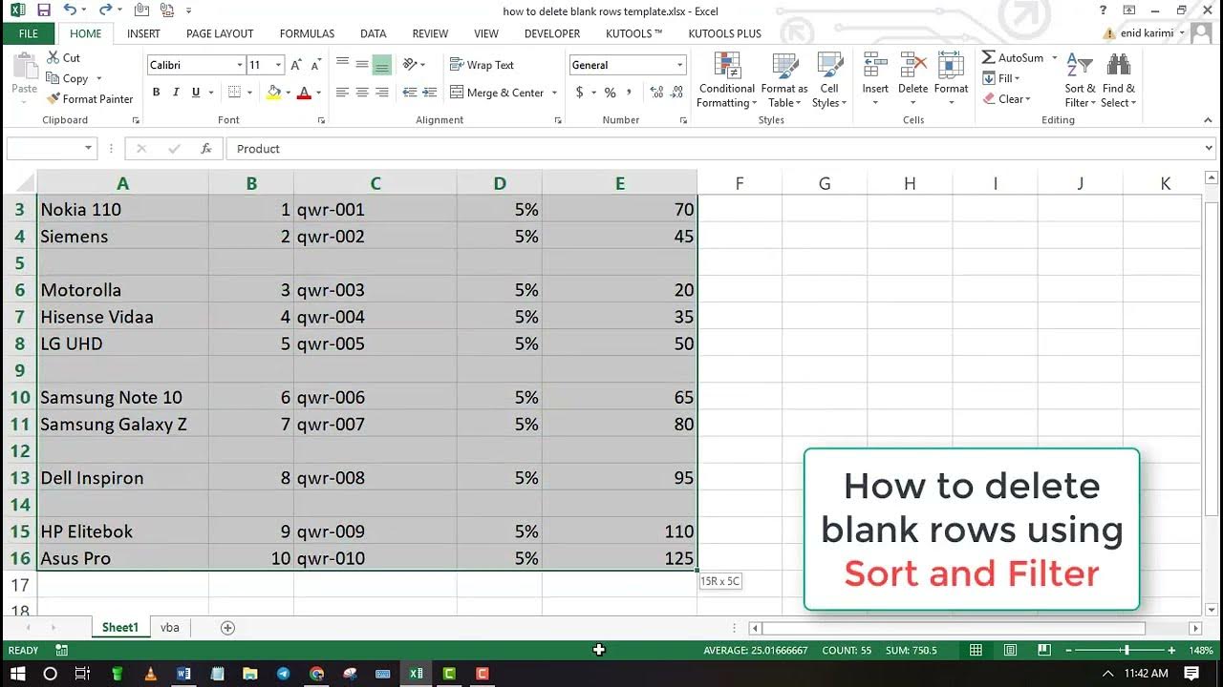Expand the General number format dropdown
This screenshot has width=1223, height=687.
pyautogui.click(x=680, y=65)
